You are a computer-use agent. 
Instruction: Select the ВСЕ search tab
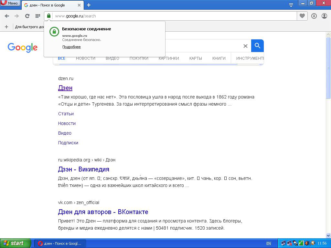pyautogui.click(x=62, y=58)
